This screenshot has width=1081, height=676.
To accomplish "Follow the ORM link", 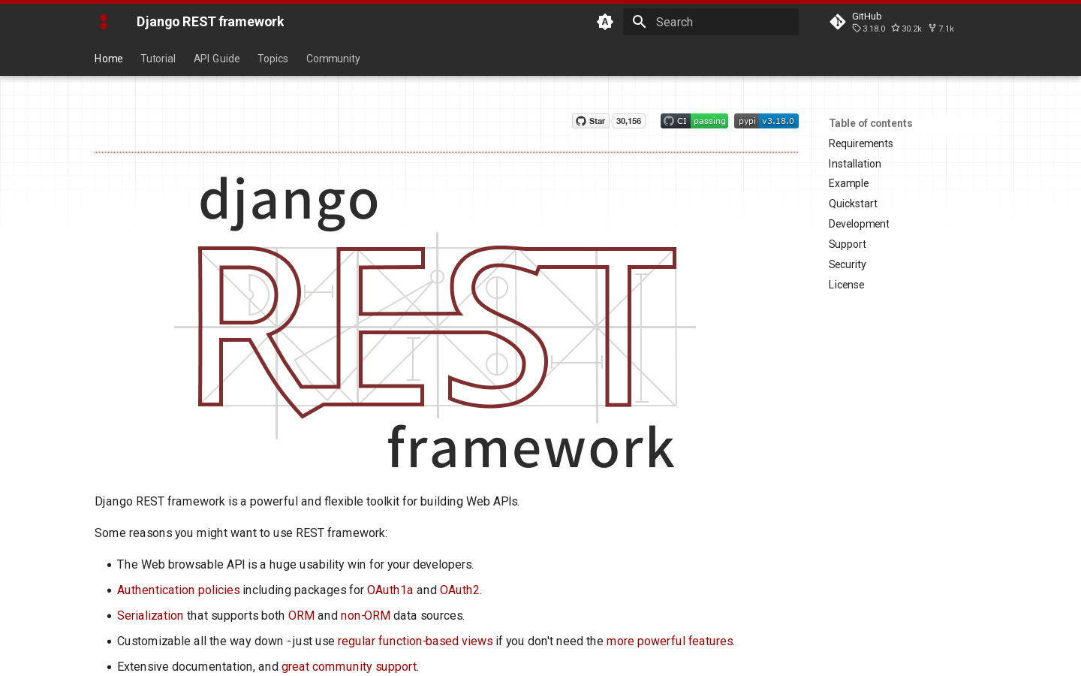I will click(x=301, y=616).
